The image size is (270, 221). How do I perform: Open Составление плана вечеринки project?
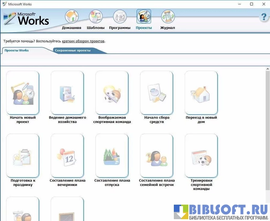pos(67,156)
